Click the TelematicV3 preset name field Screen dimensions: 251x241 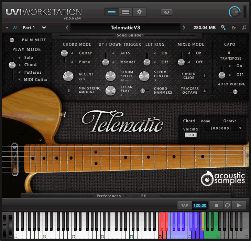125,28
